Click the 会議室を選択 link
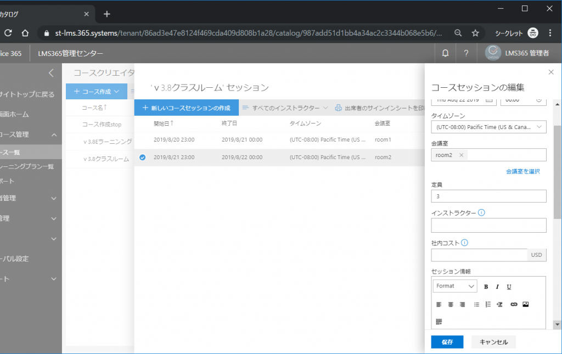This screenshot has width=562, height=354. pyautogui.click(x=522, y=172)
